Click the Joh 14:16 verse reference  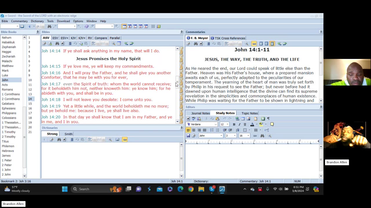point(51,73)
